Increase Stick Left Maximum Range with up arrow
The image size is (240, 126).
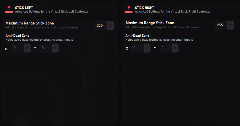pyautogui.click(x=110, y=24)
